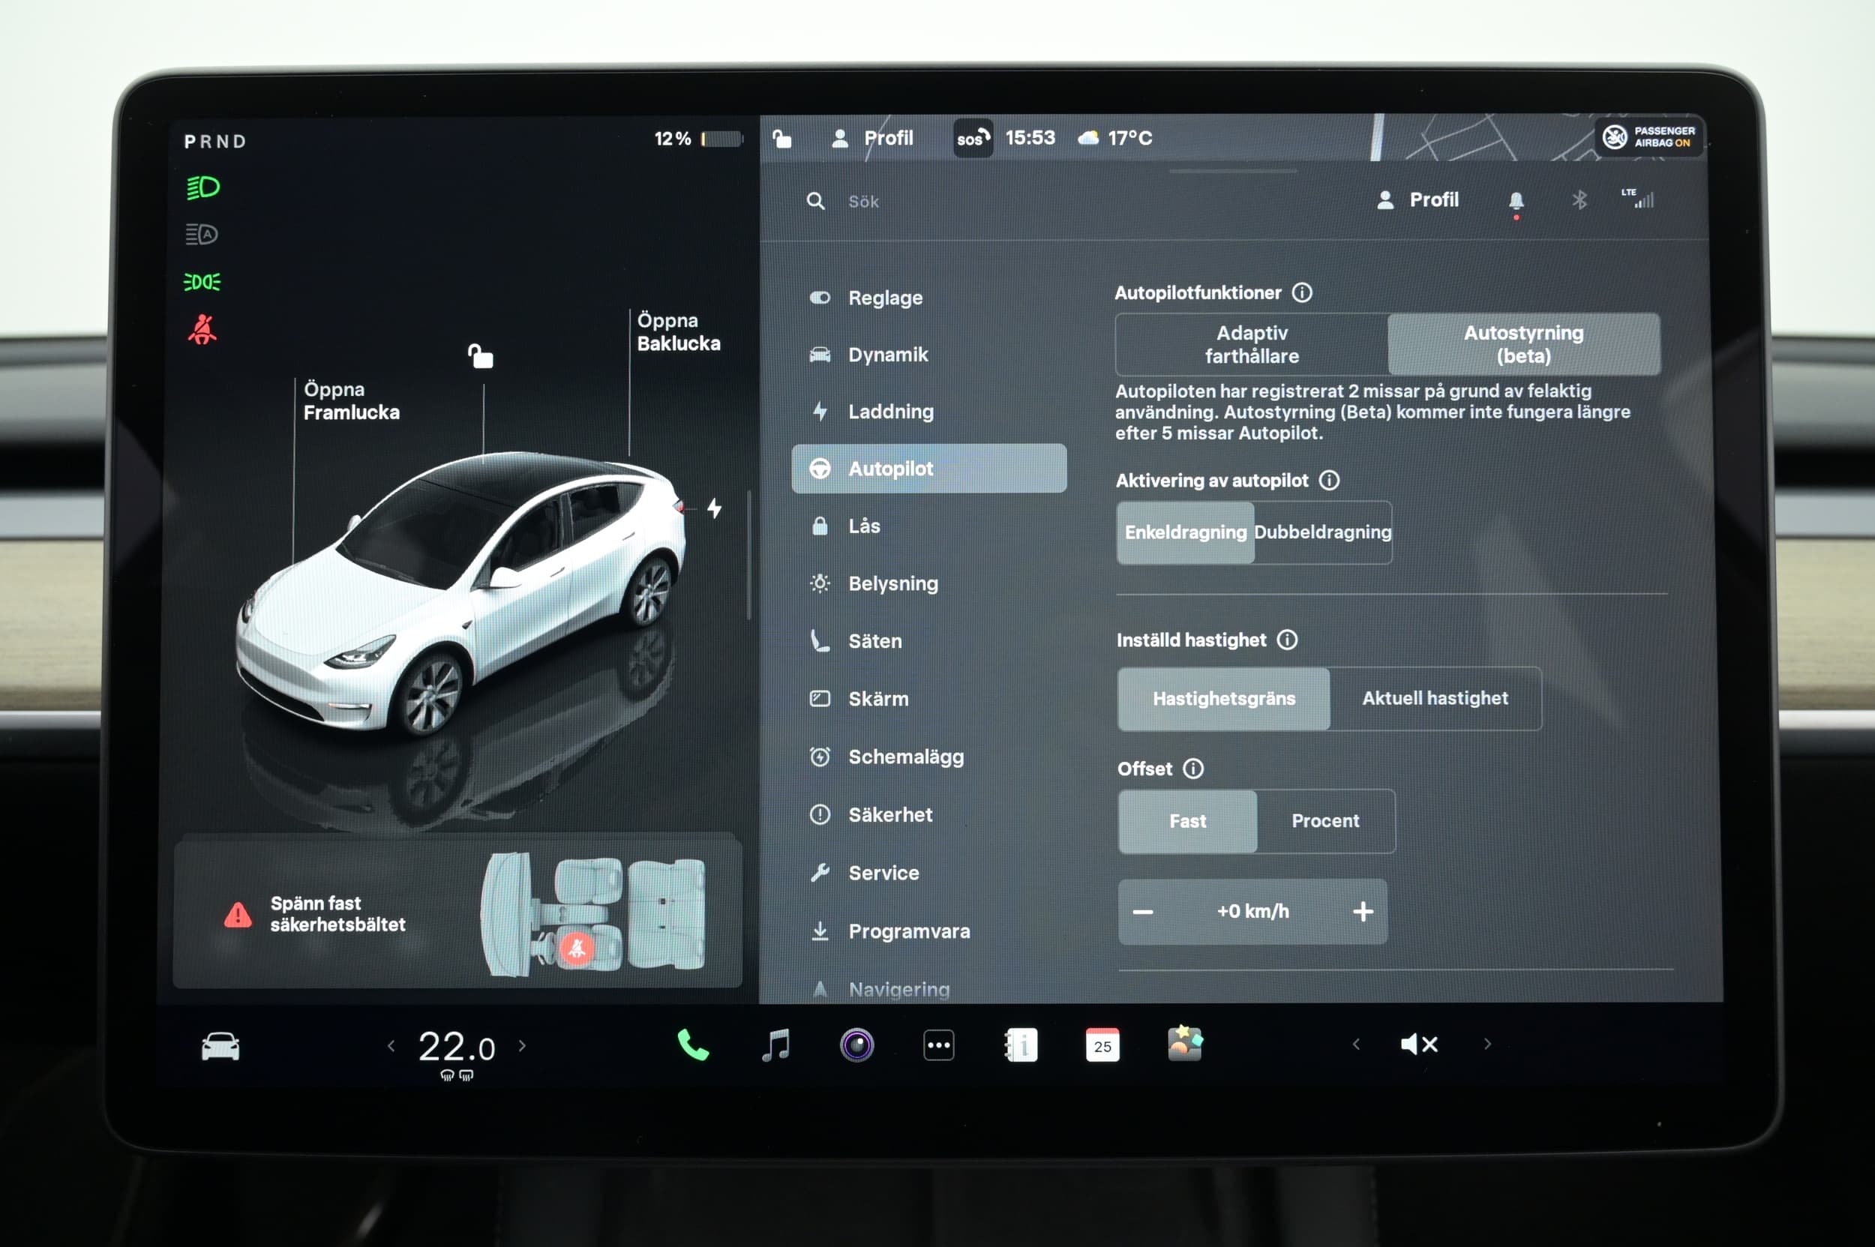
Task: Select Autostyrning (beta) mode
Action: (1523, 344)
